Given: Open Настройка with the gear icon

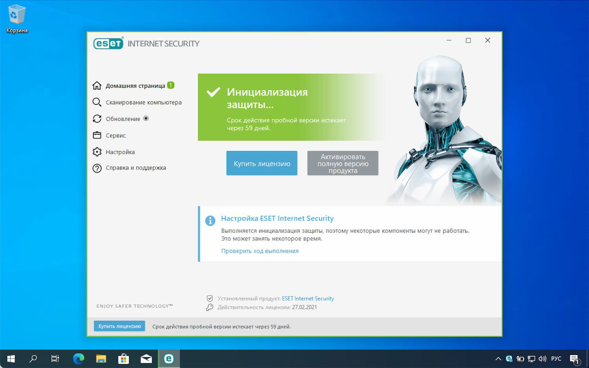Looking at the screenshot, I should coord(97,152).
